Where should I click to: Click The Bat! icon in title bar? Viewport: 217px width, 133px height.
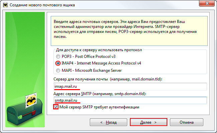click(5, 5)
